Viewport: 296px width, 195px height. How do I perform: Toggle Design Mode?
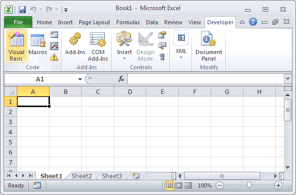click(x=145, y=46)
